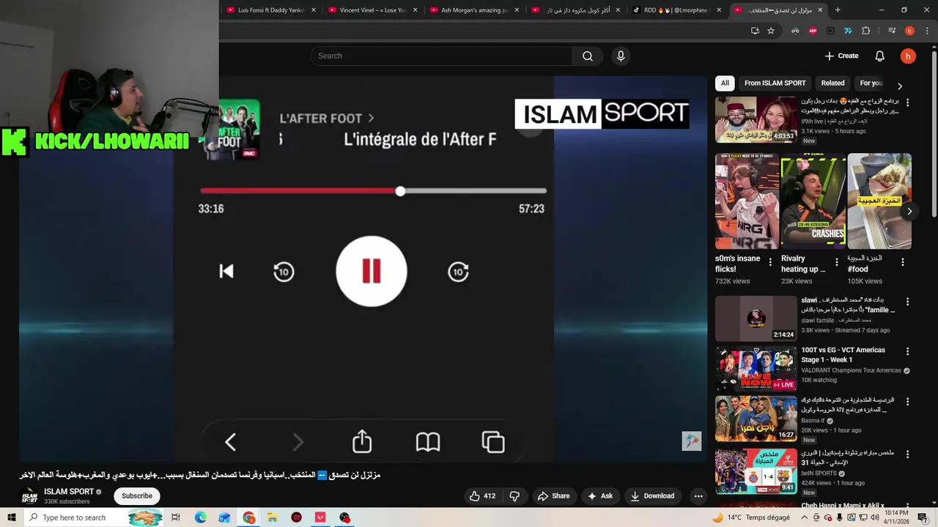Open the Windows Start menu

(11, 517)
